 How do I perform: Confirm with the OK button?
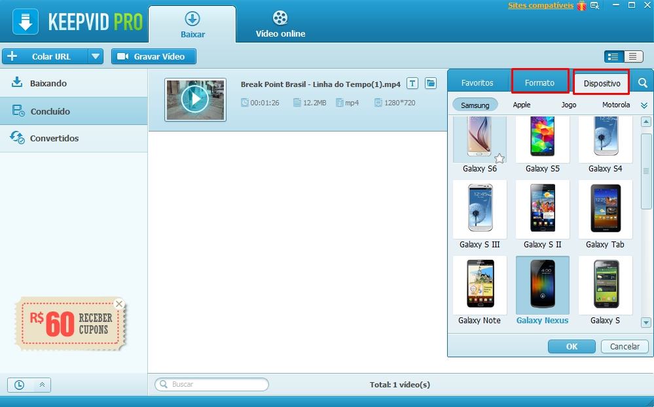coord(572,346)
